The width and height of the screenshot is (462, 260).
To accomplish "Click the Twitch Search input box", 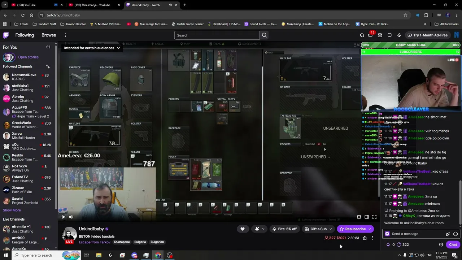I will point(217,35).
